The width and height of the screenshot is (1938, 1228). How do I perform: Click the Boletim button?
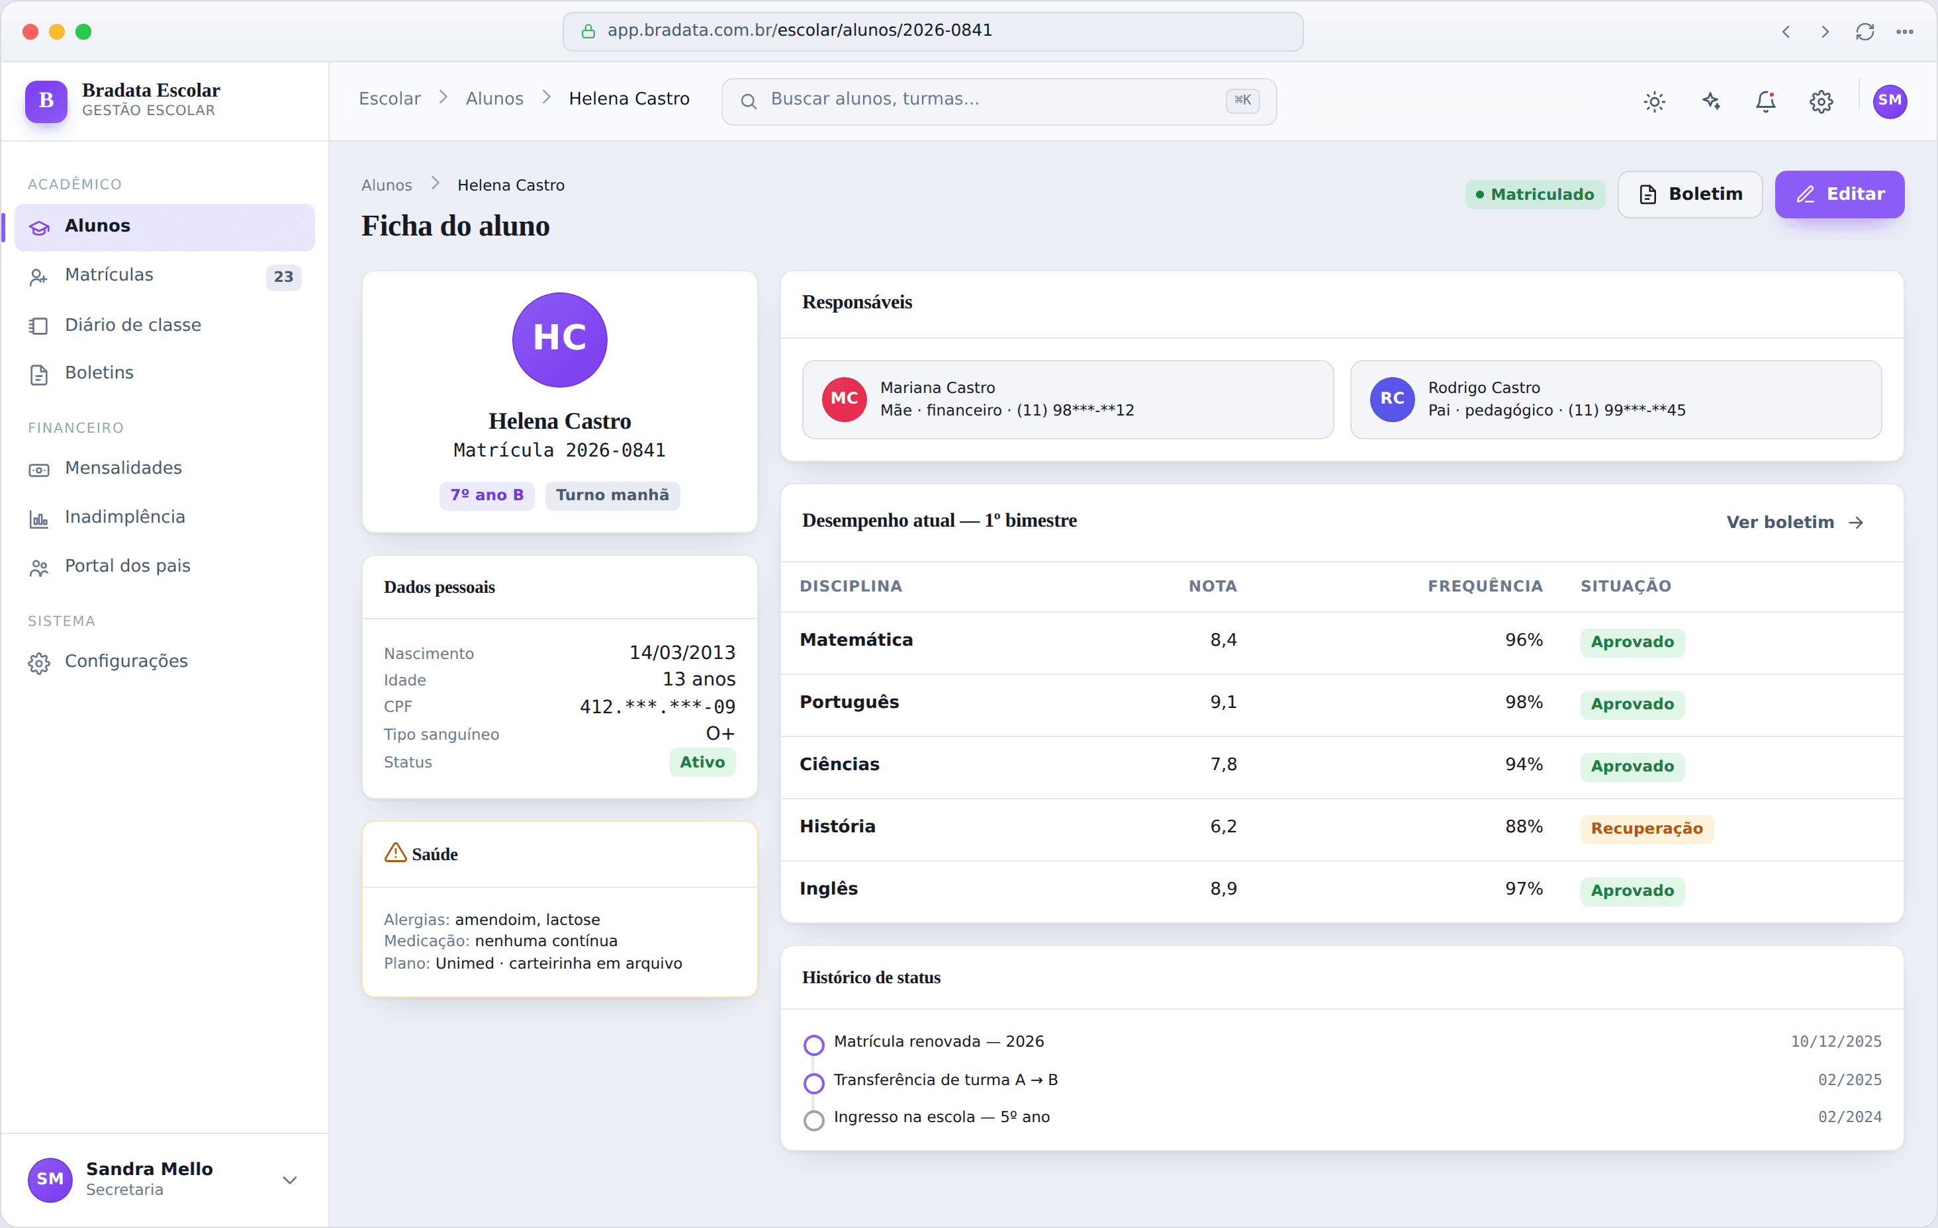[x=1690, y=194]
